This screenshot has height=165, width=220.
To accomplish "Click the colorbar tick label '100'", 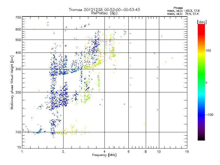I will pyautogui.click(x=208, y=51).
